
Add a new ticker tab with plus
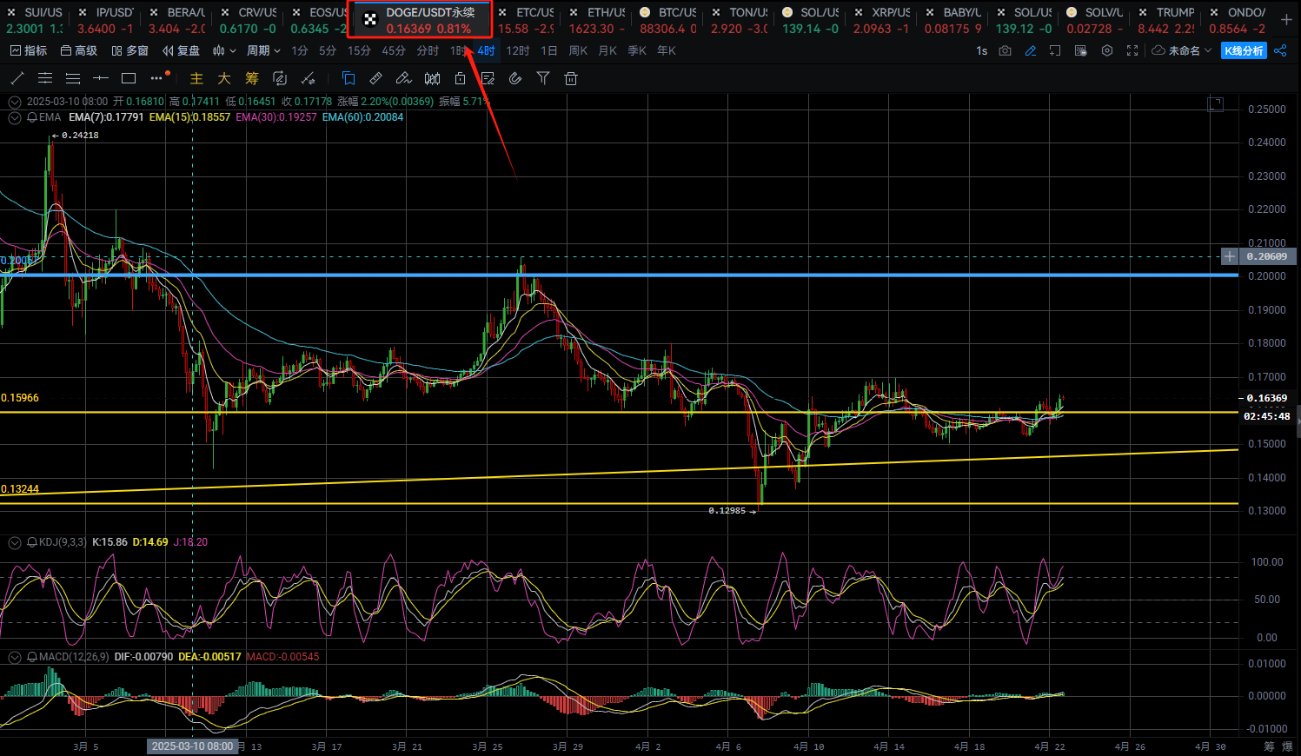pos(1286,19)
